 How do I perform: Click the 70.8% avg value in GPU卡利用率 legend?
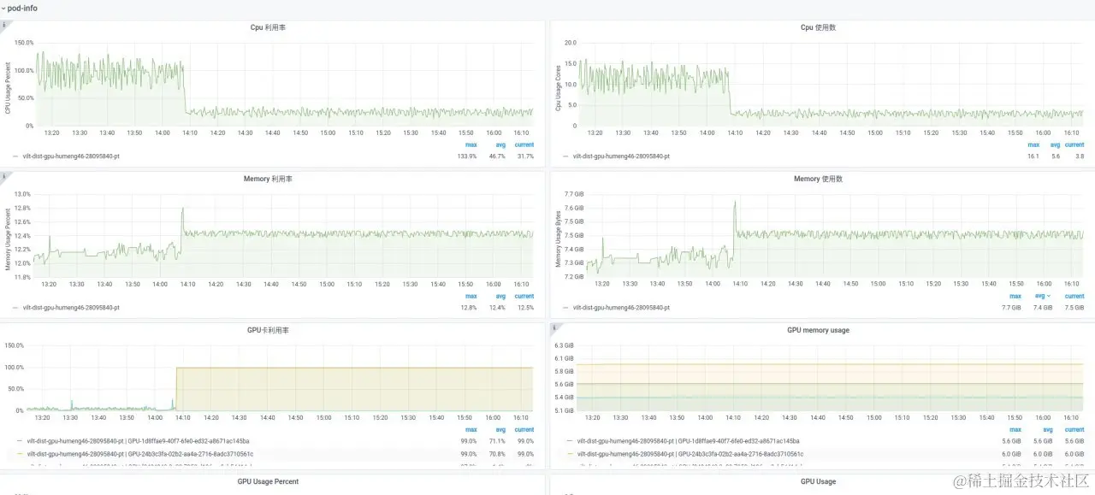click(499, 454)
